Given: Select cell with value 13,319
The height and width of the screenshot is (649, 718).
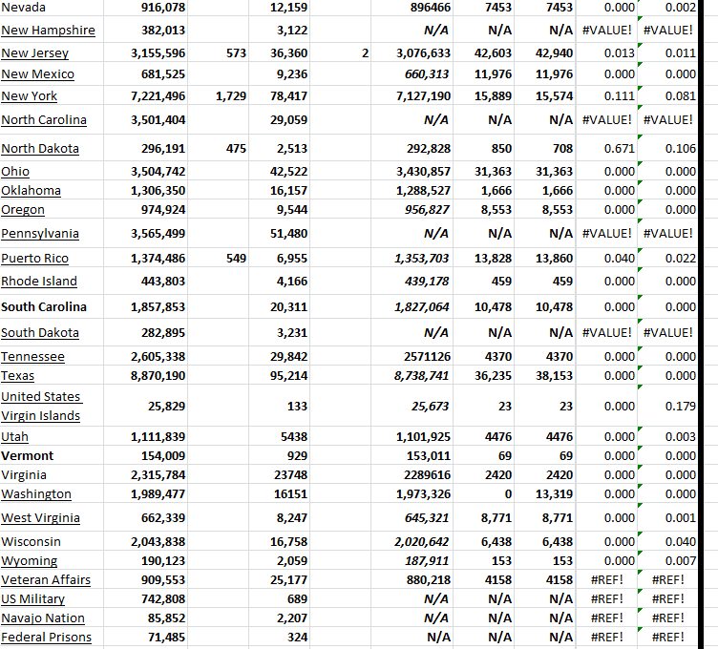Looking at the screenshot, I should pyautogui.click(x=545, y=494).
